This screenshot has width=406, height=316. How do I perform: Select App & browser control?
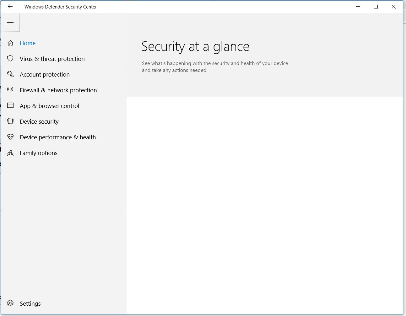coord(49,106)
